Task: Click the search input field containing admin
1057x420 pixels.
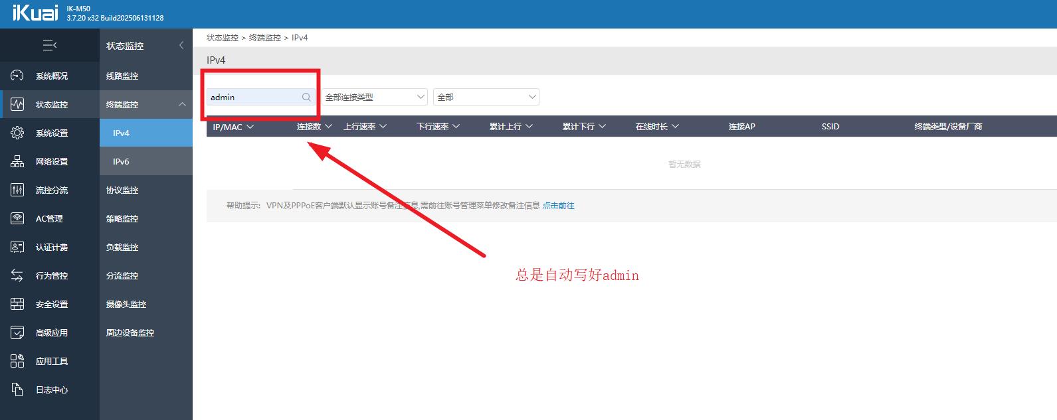Action: 252,97
